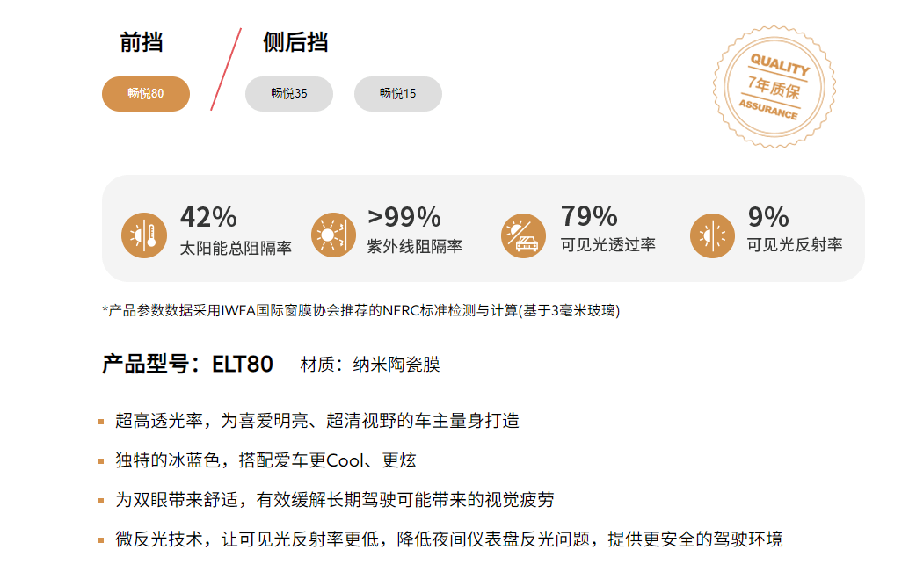The image size is (909, 579).
Task: Click the 侧后挡 heading
Action: [295, 42]
